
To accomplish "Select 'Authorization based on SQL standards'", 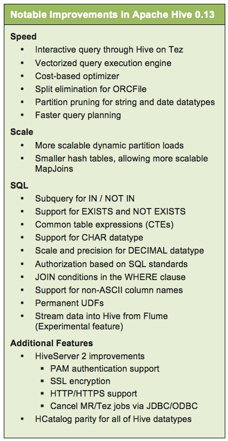I will (x=111, y=264).
